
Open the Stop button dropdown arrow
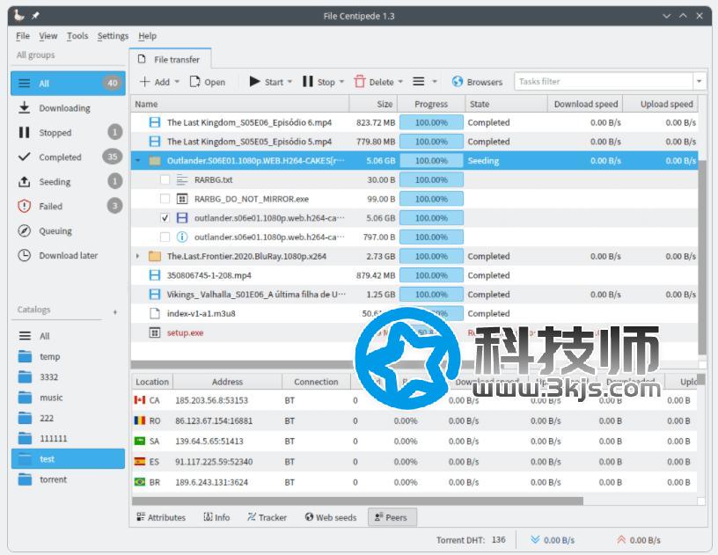(x=341, y=82)
